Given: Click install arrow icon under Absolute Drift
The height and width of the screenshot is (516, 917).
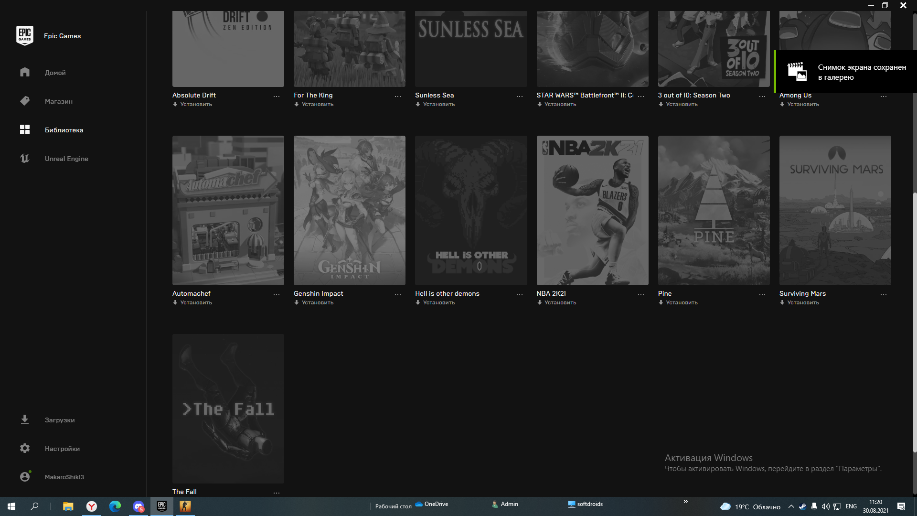Looking at the screenshot, I should (175, 104).
